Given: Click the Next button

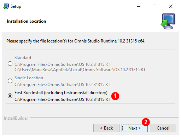Looking at the screenshot, I should click(135, 128).
